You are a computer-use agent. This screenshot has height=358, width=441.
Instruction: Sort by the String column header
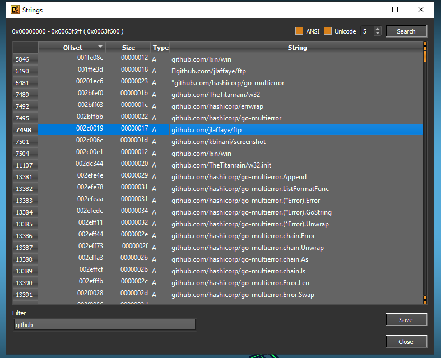[x=297, y=48]
